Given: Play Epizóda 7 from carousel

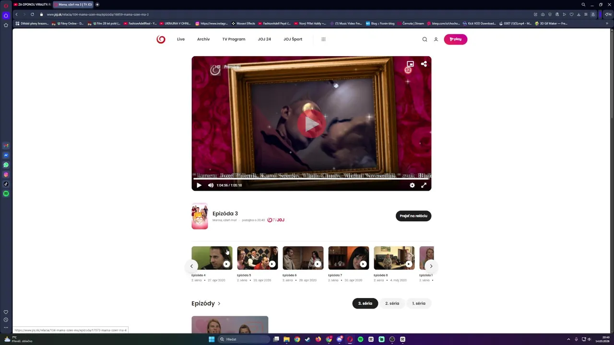Looking at the screenshot, I should (348, 258).
